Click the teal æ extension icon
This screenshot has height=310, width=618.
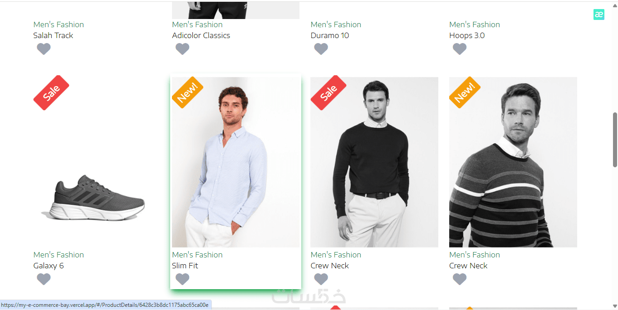click(x=598, y=15)
